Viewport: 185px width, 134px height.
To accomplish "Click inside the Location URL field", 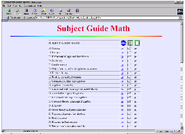I will click(x=107, y=18).
